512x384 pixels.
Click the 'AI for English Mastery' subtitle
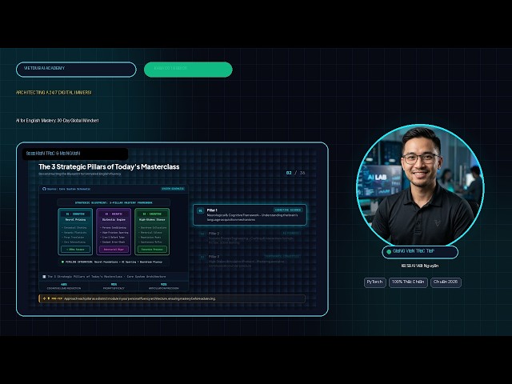tap(58, 121)
